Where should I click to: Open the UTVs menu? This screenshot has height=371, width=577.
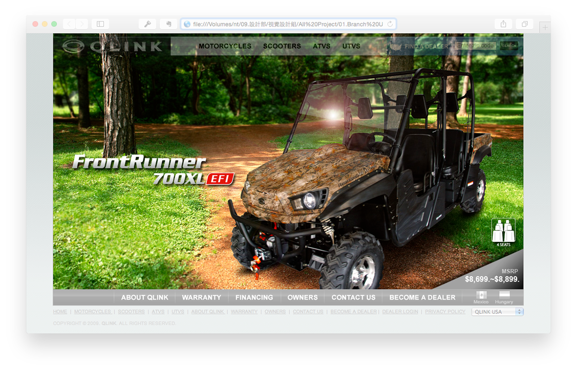click(x=351, y=47)
